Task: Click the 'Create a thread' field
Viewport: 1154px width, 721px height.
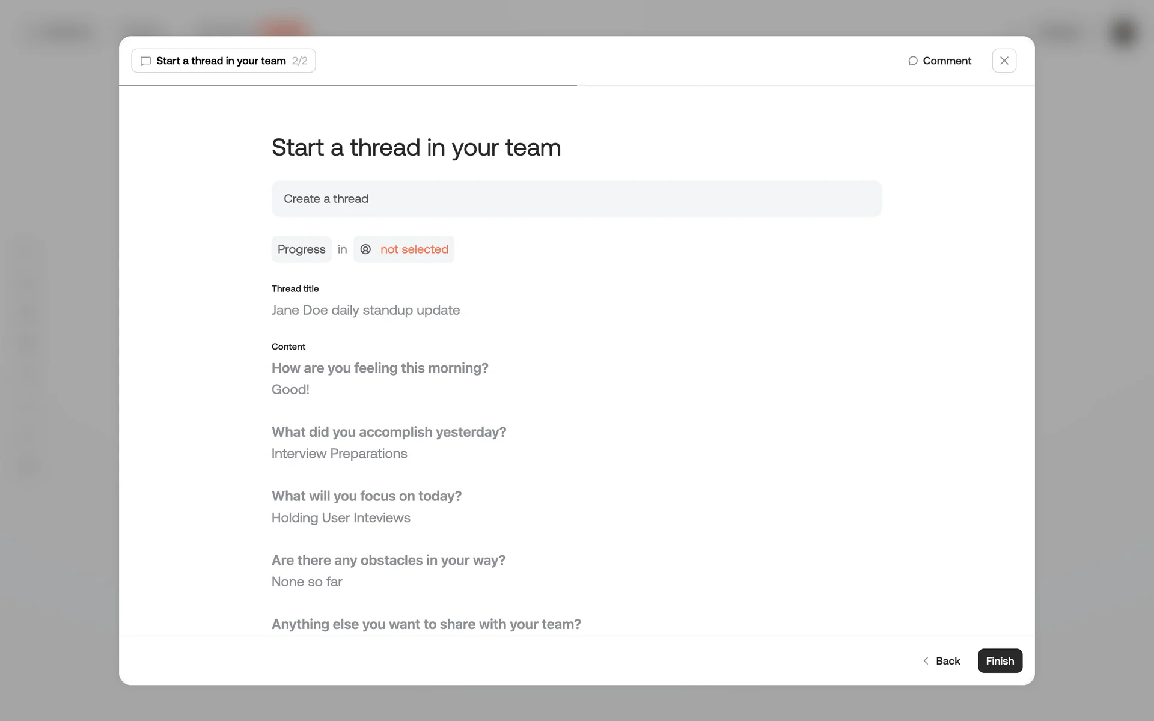Action: coord(576,199)
